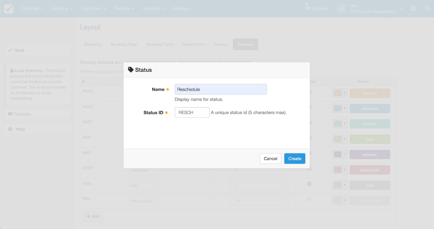Image resolution: width=434 pixels, height=229 pixels.
Task: Switch to the Booking Form tab
Action: click(x=160, y=44)
